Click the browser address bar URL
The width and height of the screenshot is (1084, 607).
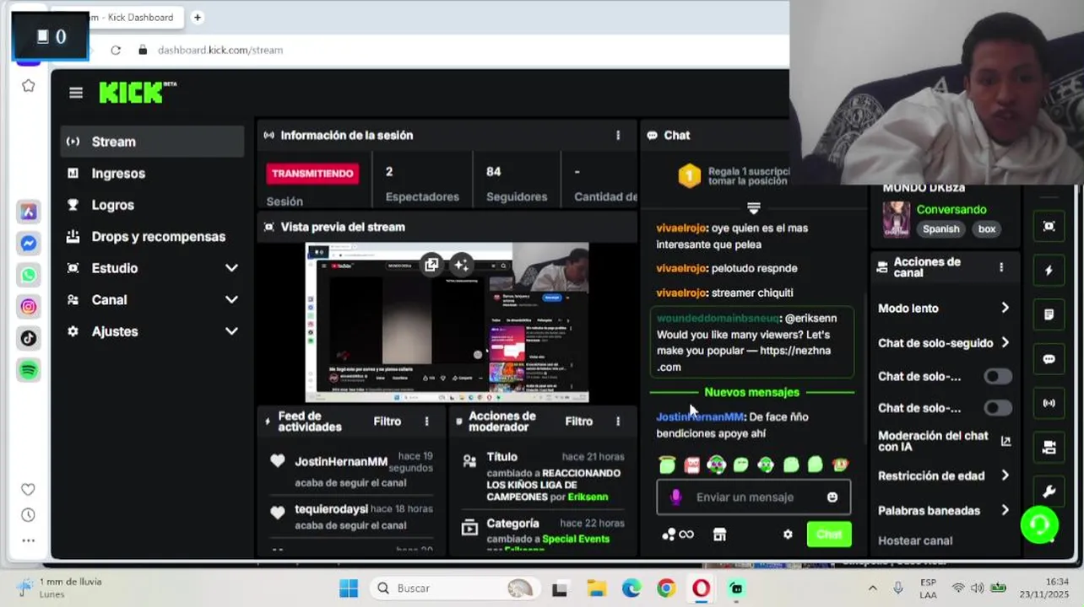(220, 50)
